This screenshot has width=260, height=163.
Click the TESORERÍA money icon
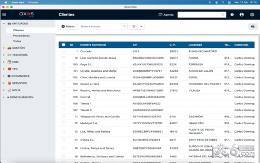tap(9, 55)
